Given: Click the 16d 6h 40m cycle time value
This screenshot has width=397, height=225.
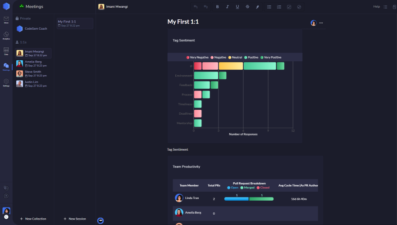Looking at the screenshot, I should click(299, 199).
